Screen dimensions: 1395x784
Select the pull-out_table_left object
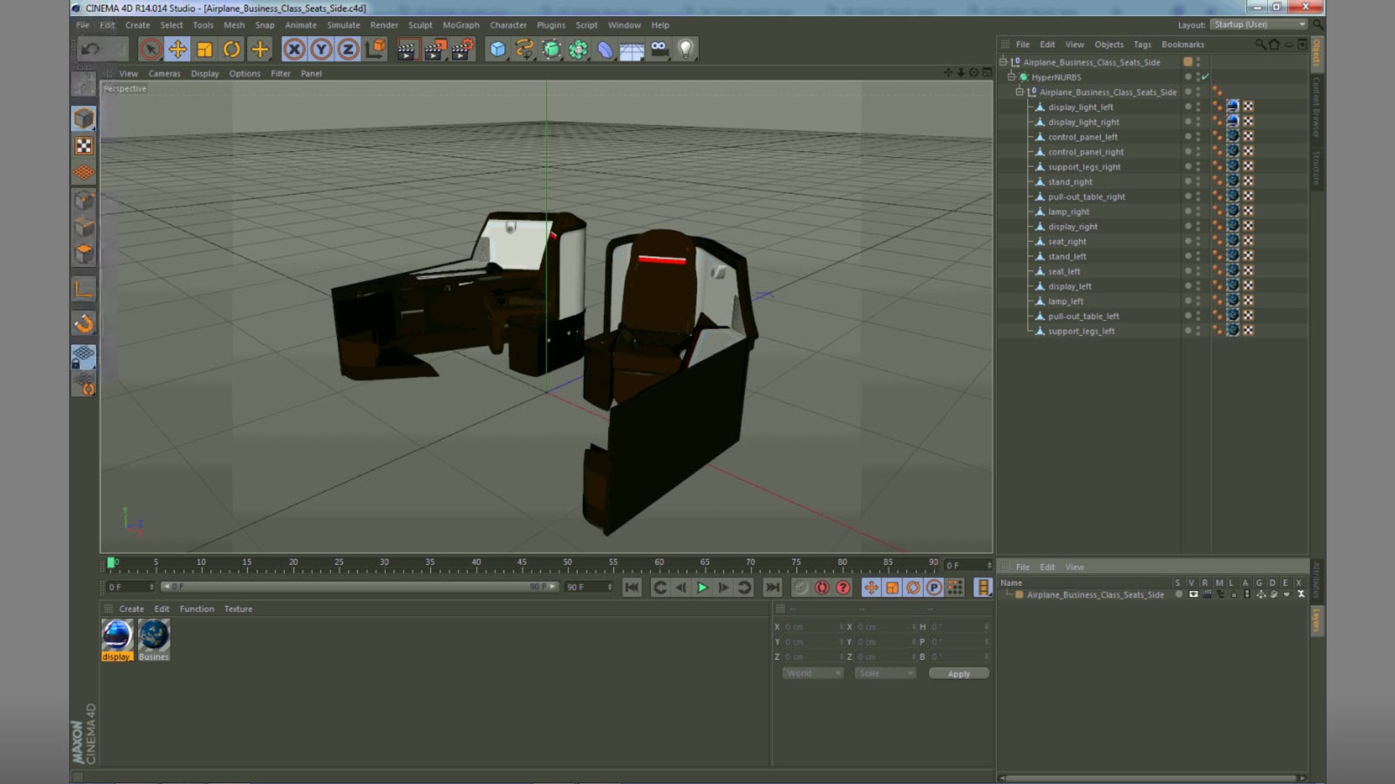coord(1083,316)
